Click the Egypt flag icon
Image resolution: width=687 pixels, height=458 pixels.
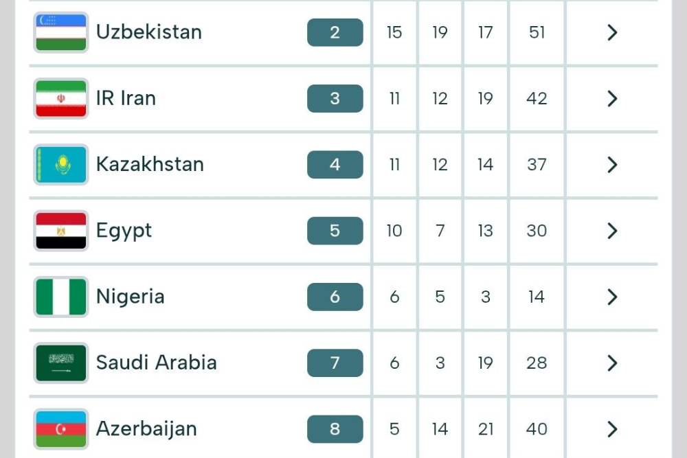click(x=61, y=231)
